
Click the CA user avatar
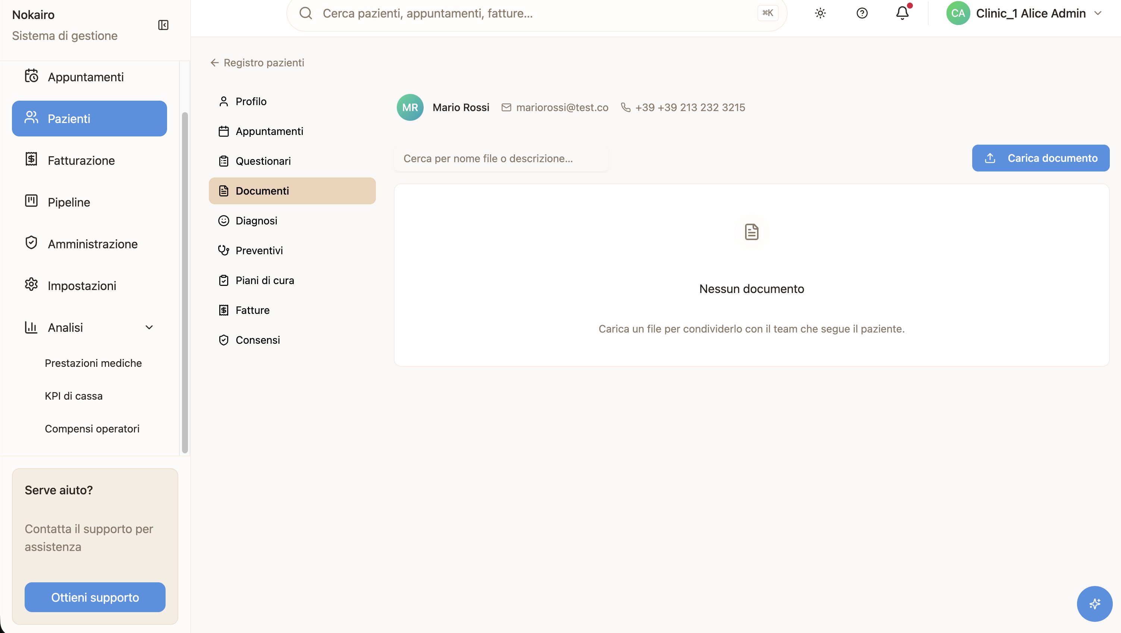coord(958,13)
